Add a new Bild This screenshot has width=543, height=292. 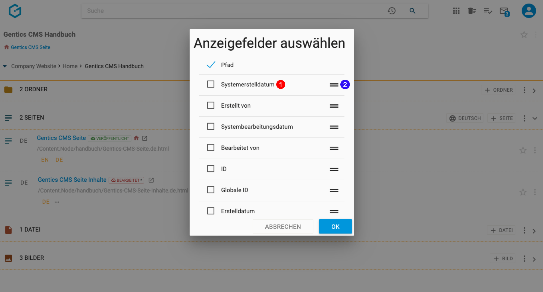click(503, 259)
